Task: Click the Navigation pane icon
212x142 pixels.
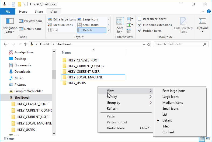Action: pos(10,21)
